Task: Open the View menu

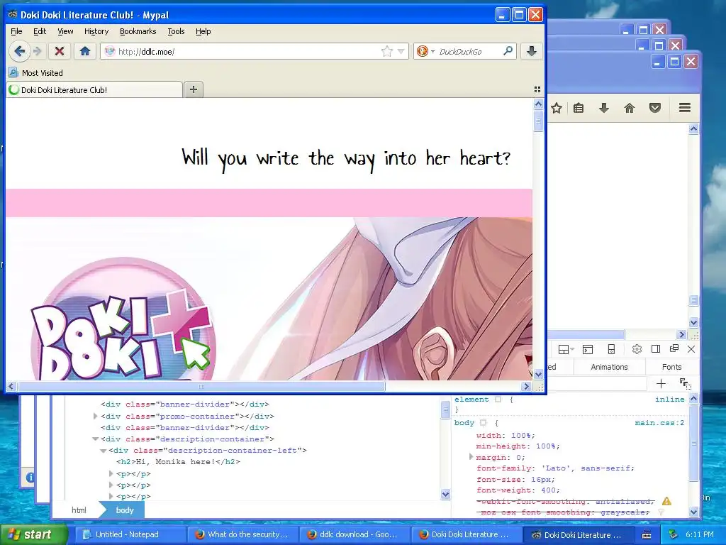Action: [x=65, y=31]
